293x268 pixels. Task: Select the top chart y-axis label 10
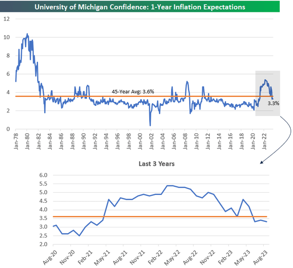pos(6,37)
